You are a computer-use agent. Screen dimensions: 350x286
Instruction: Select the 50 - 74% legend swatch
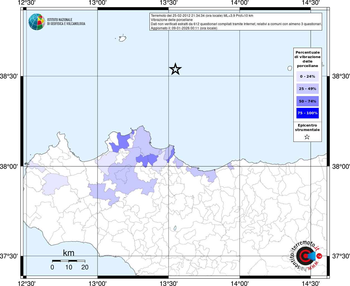(307, 101)
